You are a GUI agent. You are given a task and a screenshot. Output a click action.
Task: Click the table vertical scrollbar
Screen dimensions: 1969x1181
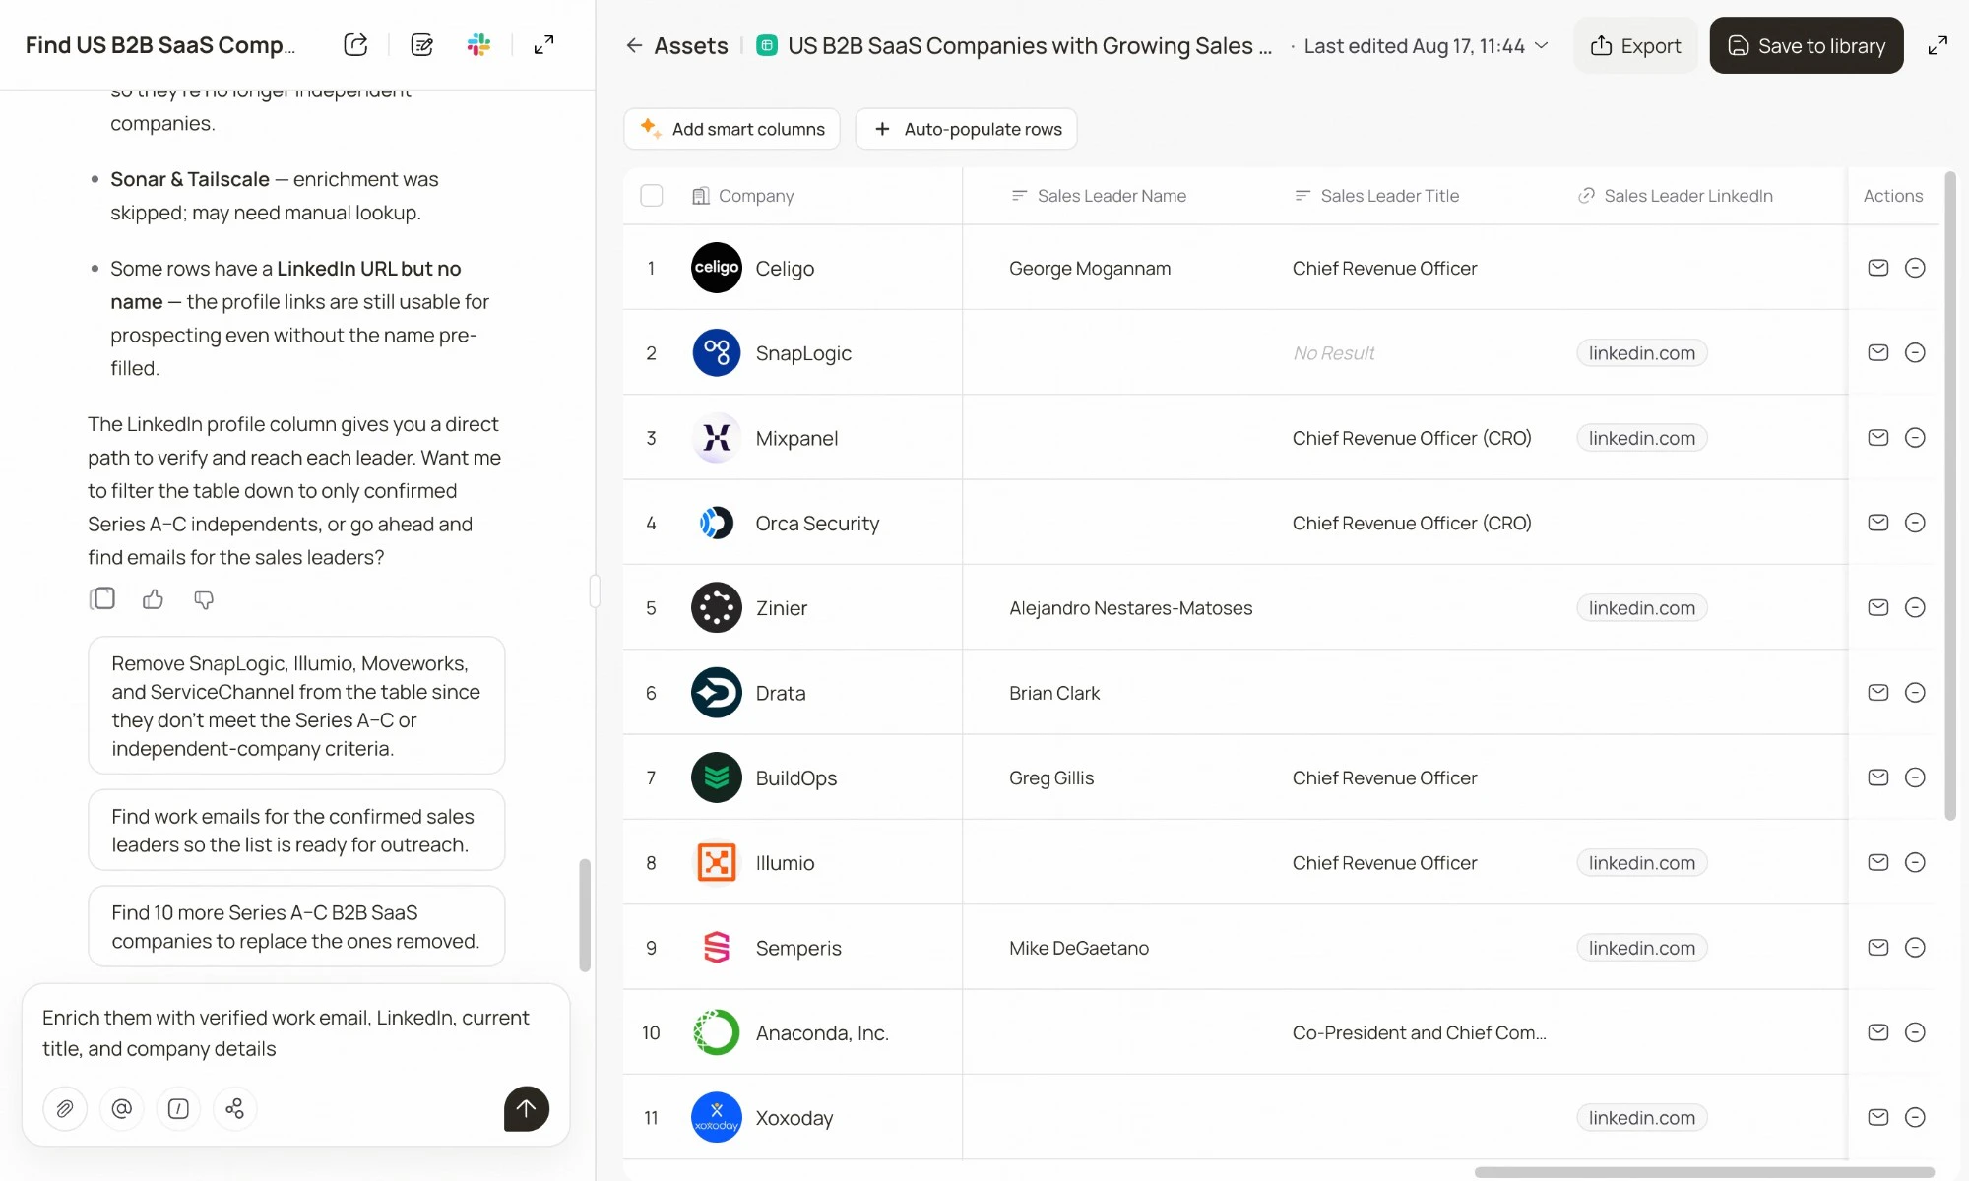click(x=1950, y=496)
